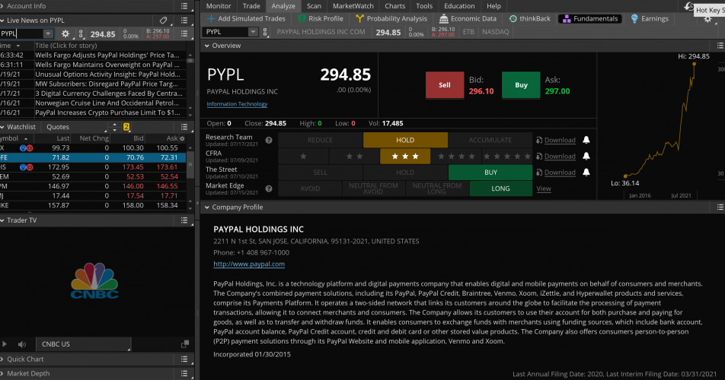
Task: Collapse the Trader TV panel
Action: (x=2, y=220)
